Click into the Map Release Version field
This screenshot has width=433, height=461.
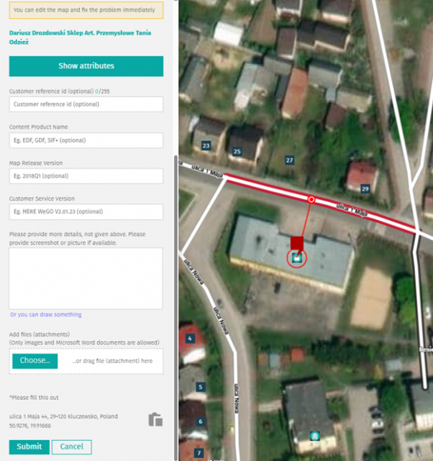(x=86, y=176)
